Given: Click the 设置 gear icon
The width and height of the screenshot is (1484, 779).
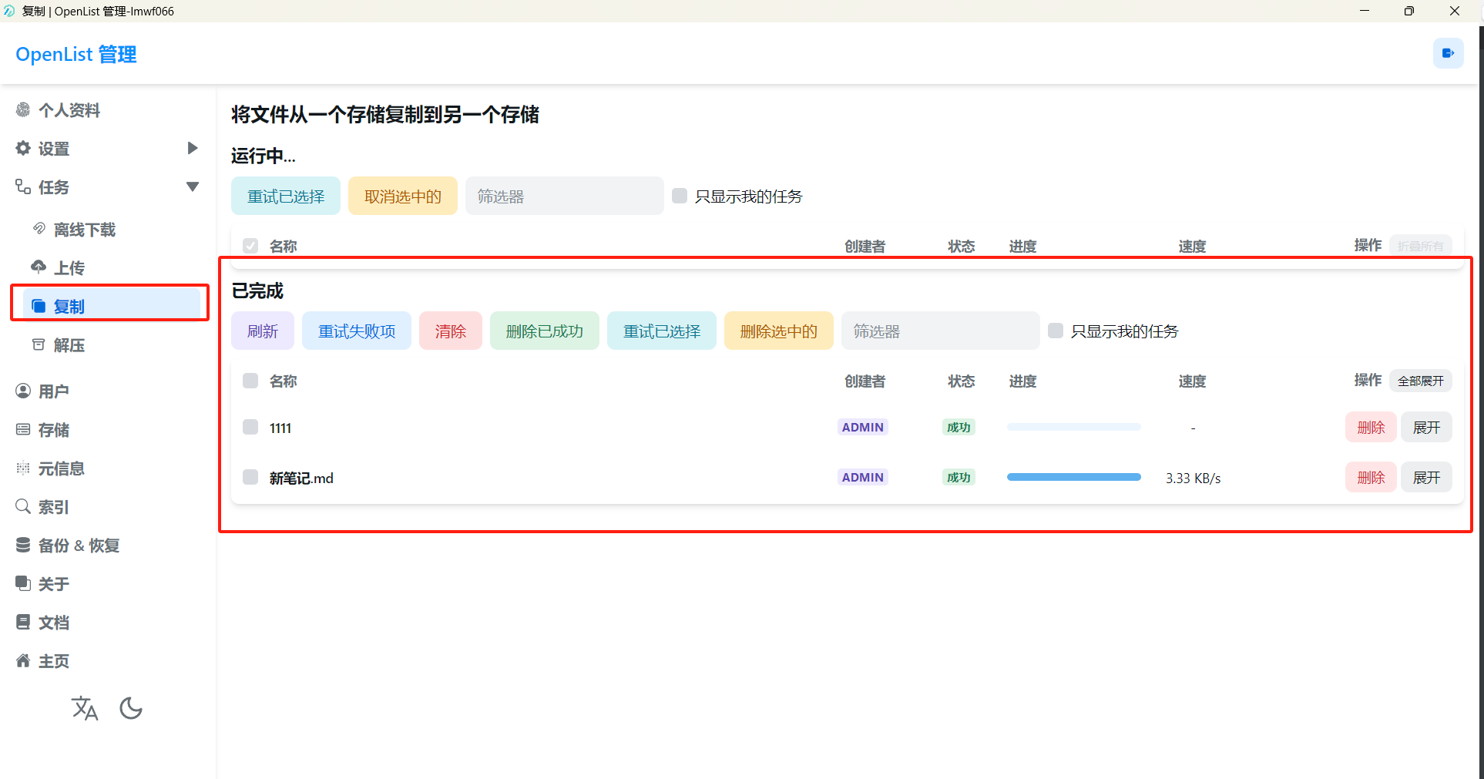Looking at the screenshot, I should (x=23, y=149).
